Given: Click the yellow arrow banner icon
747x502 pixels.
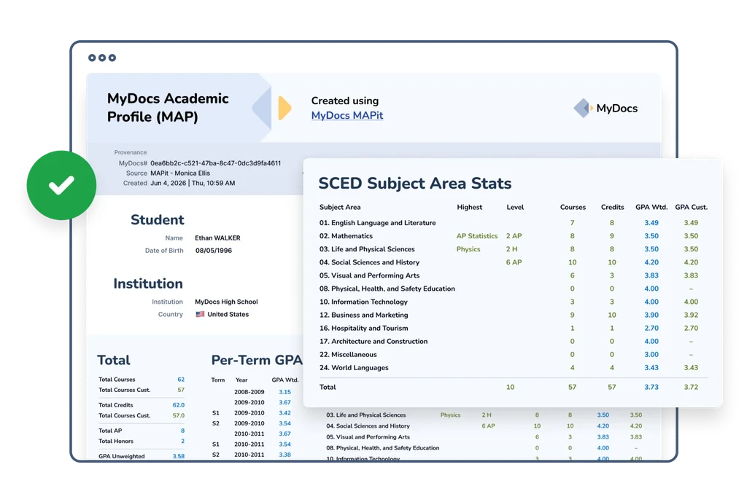Looking at the screenshot, I should (x=285, y=108).
